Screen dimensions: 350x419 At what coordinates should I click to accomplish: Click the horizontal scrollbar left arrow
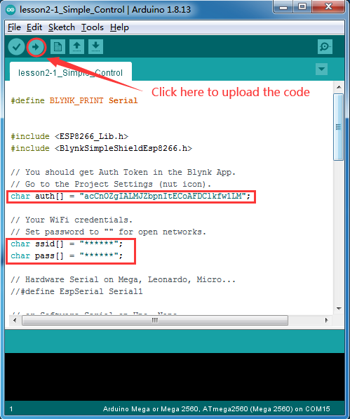click(15, 320)
